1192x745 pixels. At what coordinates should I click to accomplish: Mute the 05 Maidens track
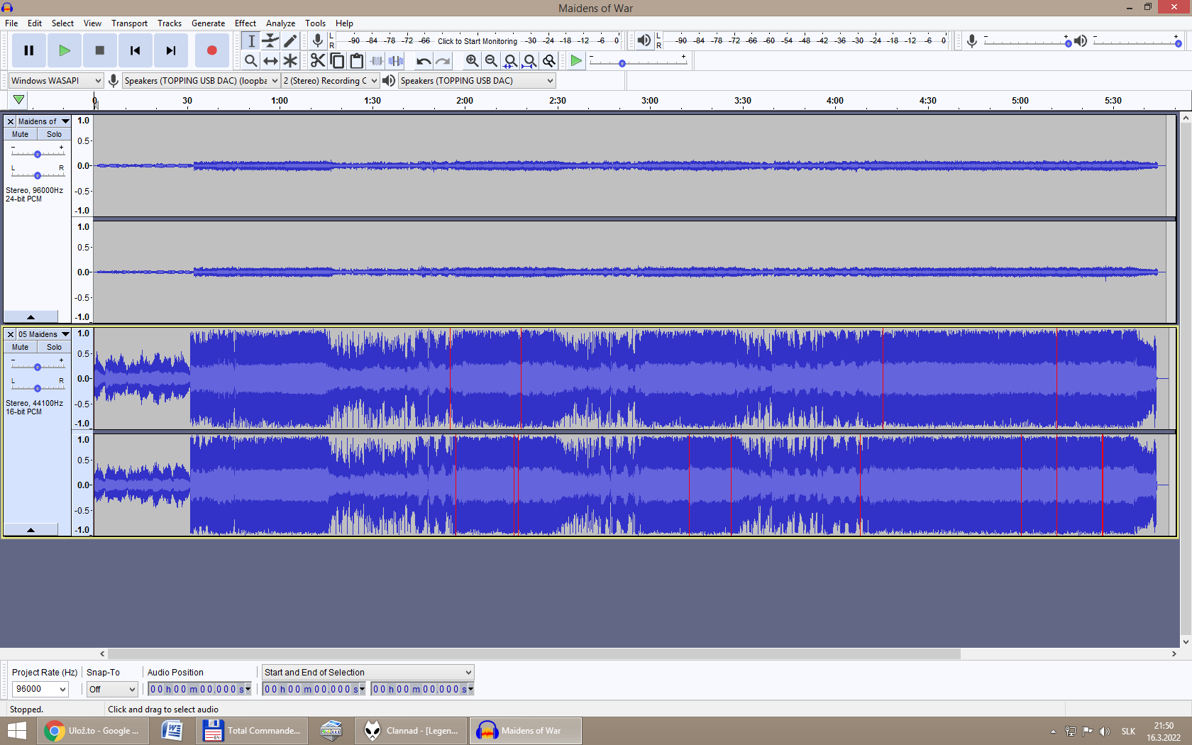[x=21, y=347]
